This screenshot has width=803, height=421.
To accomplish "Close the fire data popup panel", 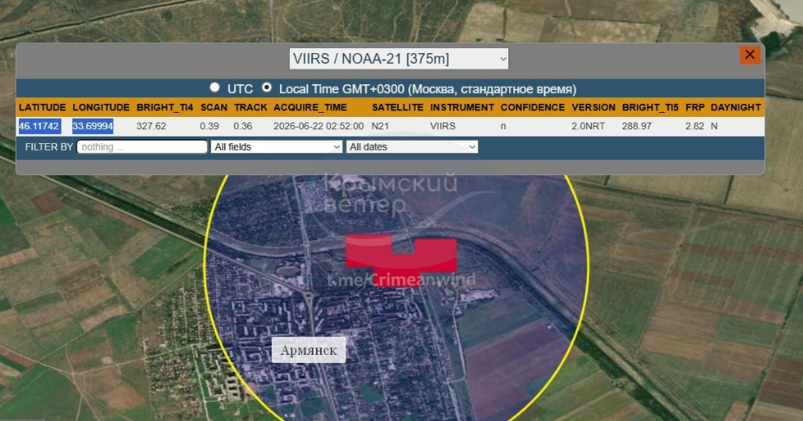I will 750,55.
